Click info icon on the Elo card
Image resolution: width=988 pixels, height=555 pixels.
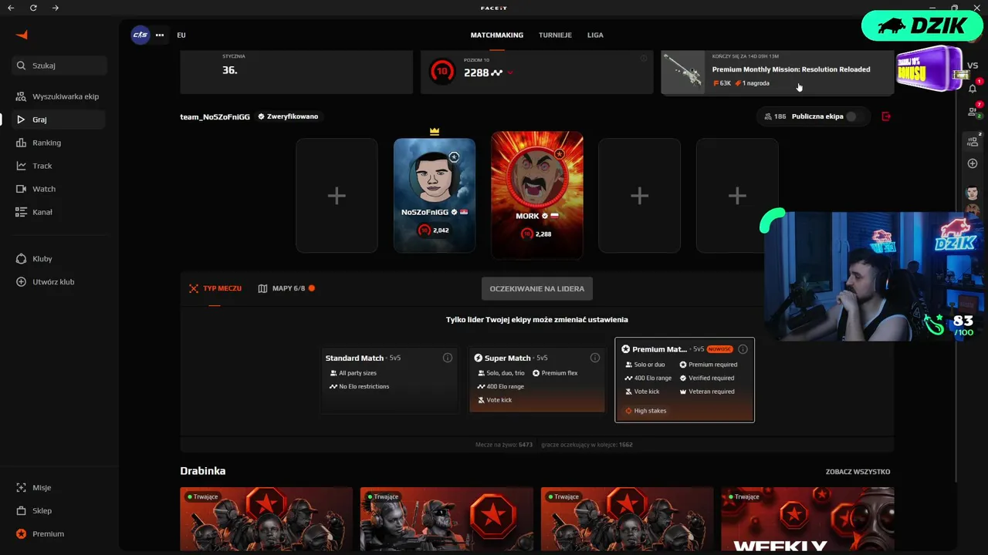coord(644,59)
